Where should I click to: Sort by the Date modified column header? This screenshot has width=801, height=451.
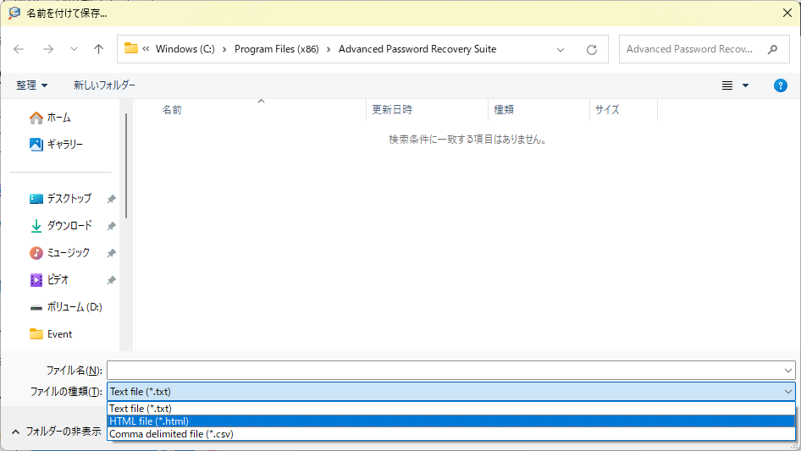pos(392,110)
